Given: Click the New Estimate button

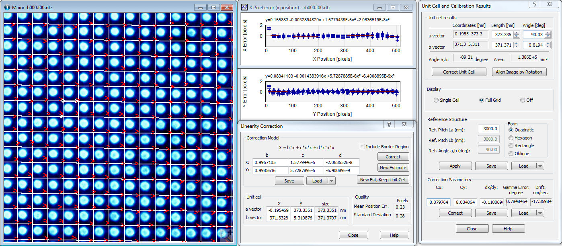Looking at the screenshot, I should click(x=393, y=167).
